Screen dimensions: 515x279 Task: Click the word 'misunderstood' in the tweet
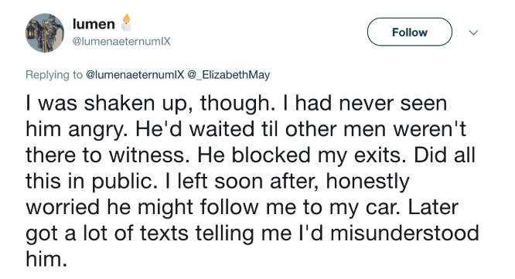click(x=404, y=233)
